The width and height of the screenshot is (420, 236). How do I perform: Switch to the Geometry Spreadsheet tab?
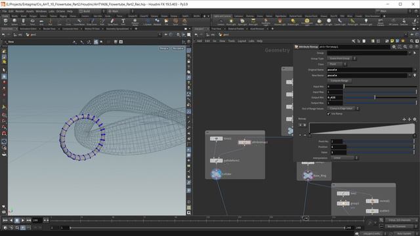(117, 29)
